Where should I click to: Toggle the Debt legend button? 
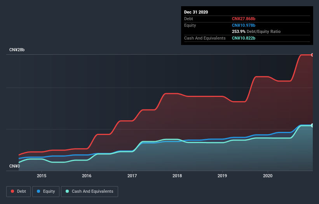[x=19, y=192]
